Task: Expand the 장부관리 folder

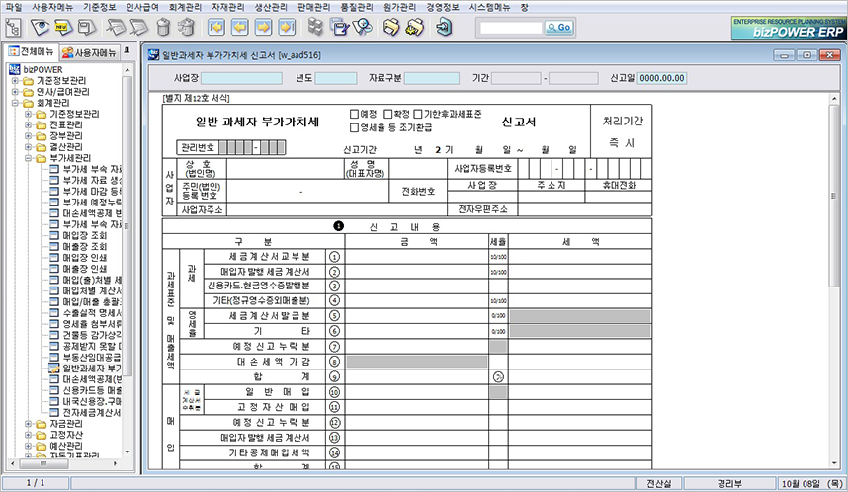Action: point(28,135)
